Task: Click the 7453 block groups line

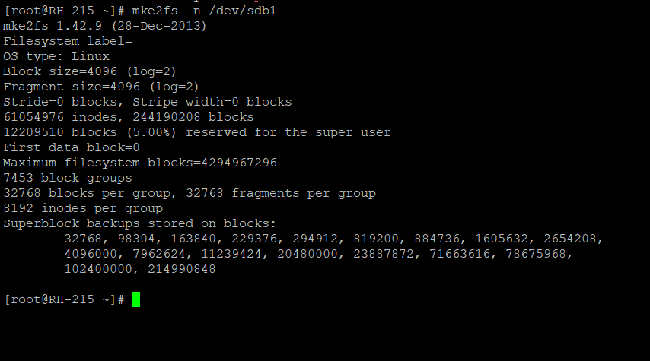Action: click(x=68, y=178)
